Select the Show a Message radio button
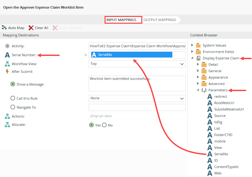The width and height of the screenshot is (252, 177). point(13,84)
